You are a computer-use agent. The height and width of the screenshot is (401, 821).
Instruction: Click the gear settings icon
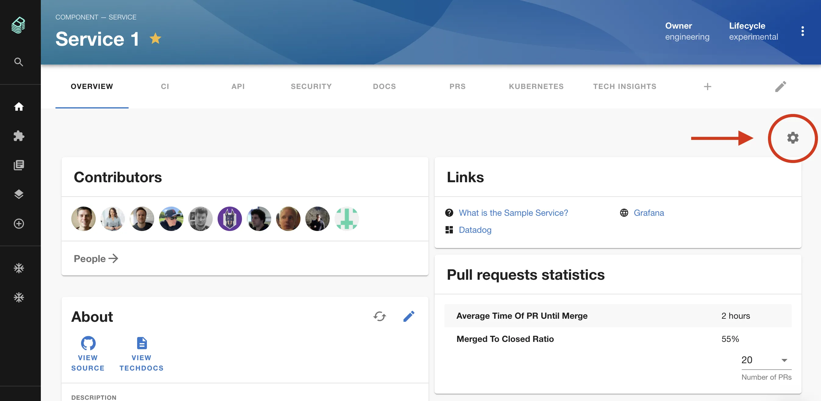coord(792,138)
